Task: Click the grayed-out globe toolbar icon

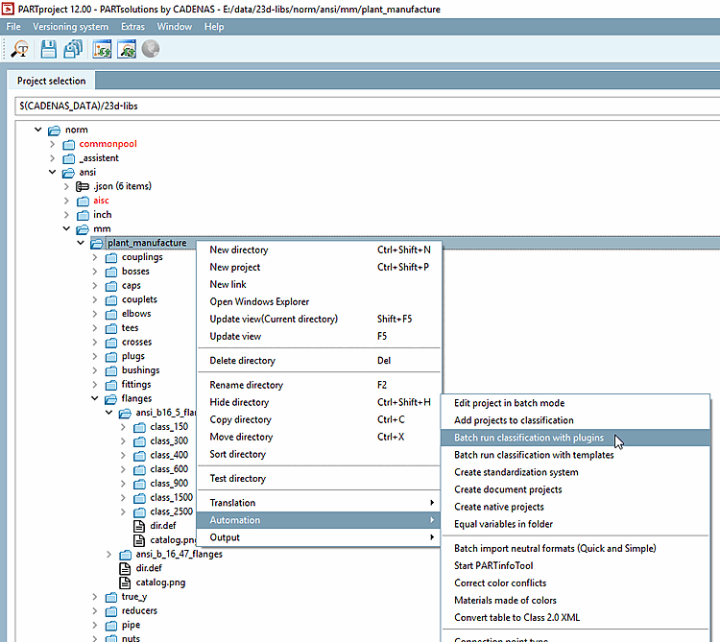Action: point(151,49)
